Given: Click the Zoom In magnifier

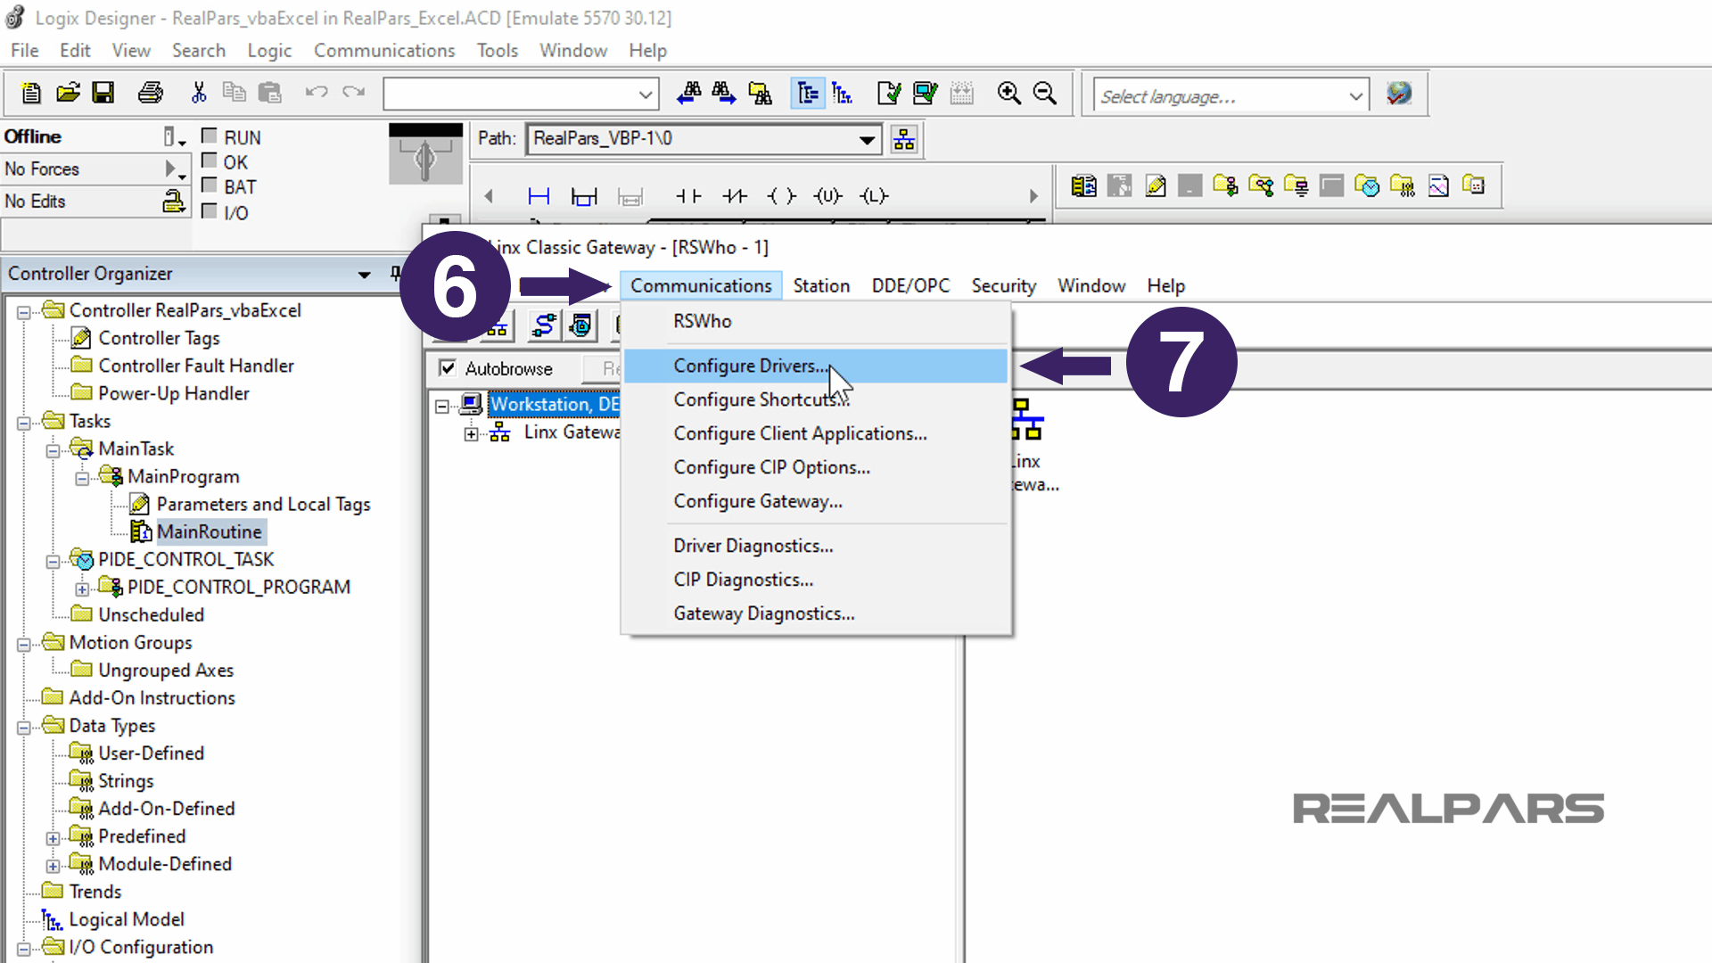Looking at the screenshot, I should [x=1008, y=93].
